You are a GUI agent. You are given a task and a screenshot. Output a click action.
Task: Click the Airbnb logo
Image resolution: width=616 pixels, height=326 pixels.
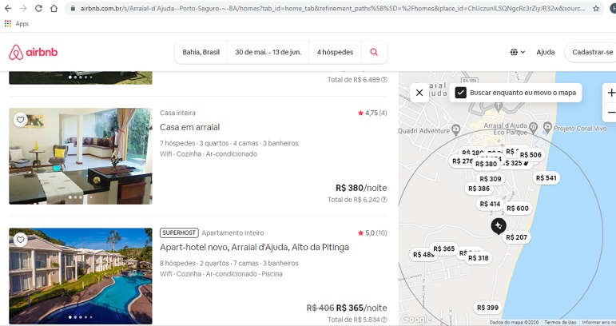click(x=34, y=52)
